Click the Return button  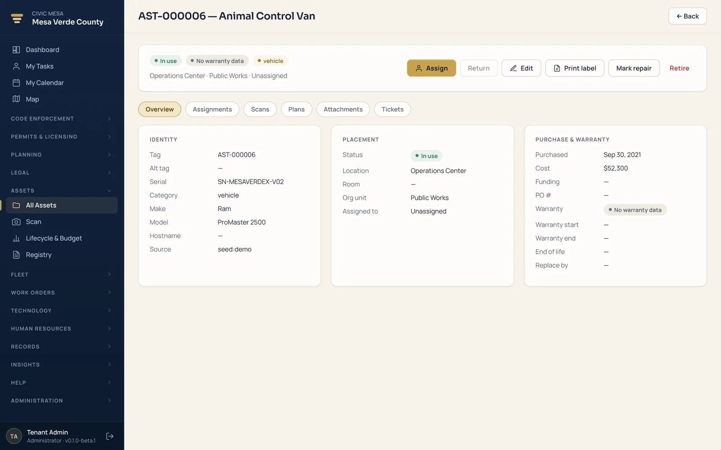click(479, 68)
